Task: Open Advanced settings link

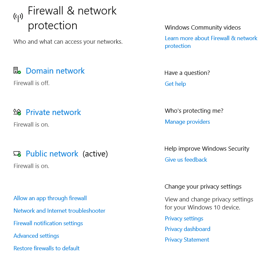Action: 36,236
